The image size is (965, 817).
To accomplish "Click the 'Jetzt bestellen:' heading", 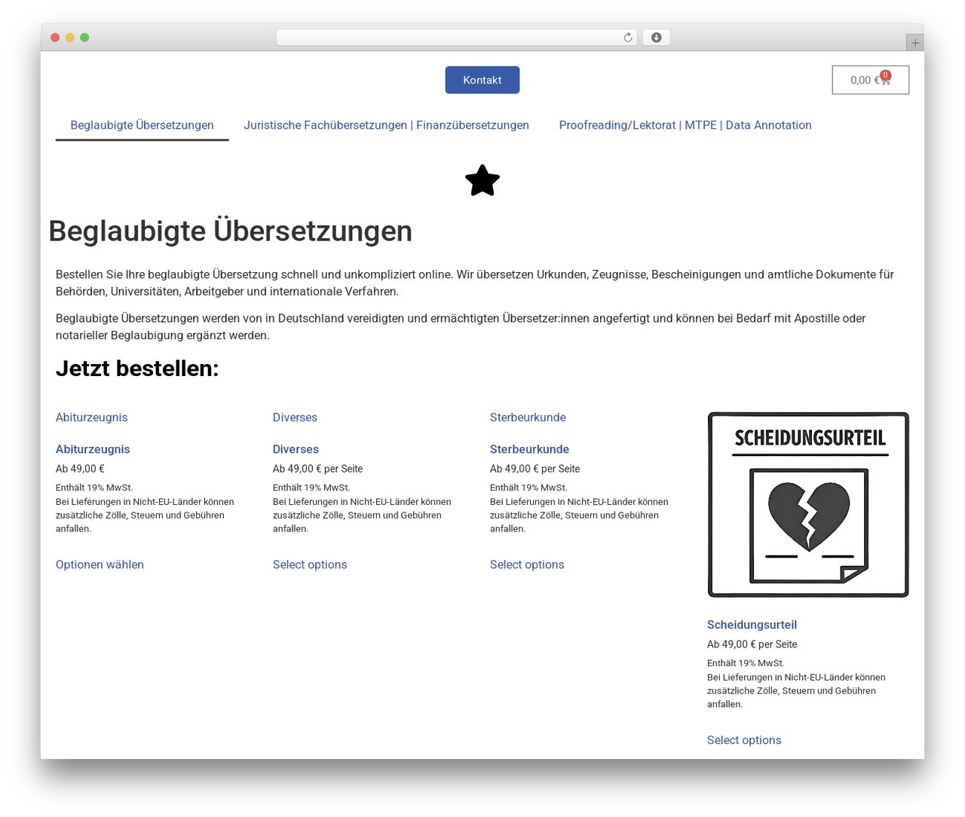I will 137,369.
